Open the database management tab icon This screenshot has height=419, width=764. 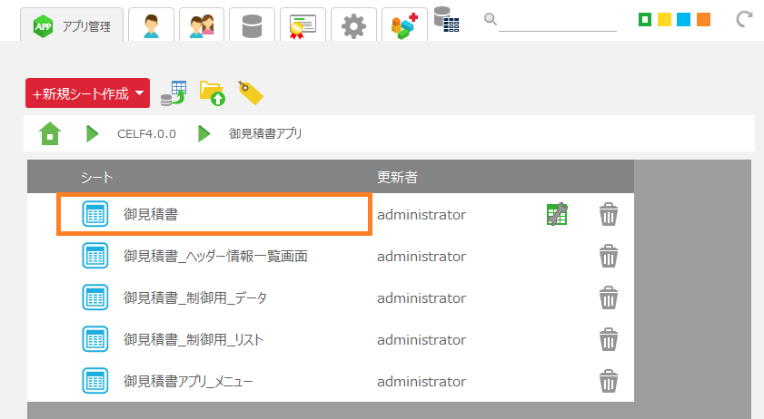[252, 25]
